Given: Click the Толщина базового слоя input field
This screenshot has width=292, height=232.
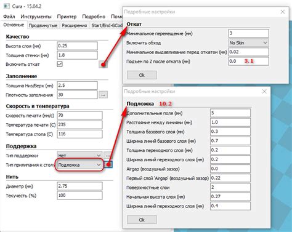Looking at the screenshot, I should coord(230,132).
